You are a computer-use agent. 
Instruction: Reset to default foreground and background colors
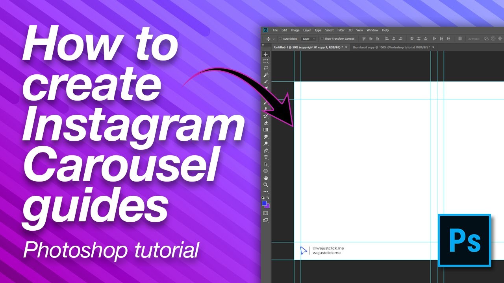263,198
